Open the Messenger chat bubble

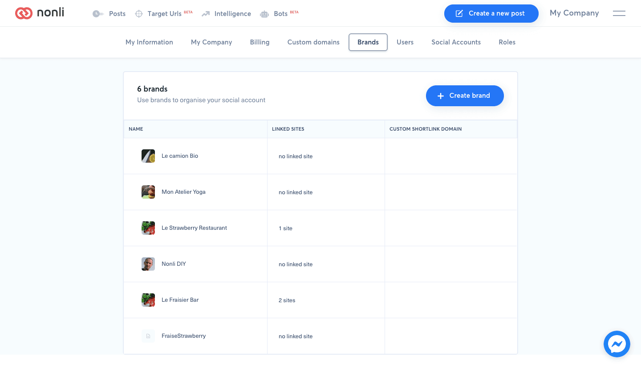click(x=617, y=344)
